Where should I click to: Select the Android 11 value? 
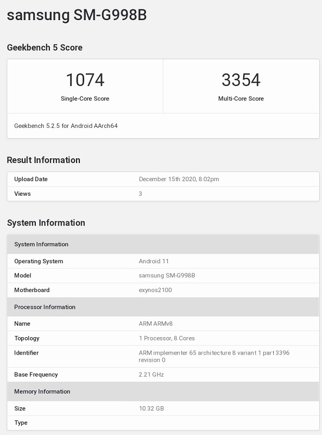[154, 261]
